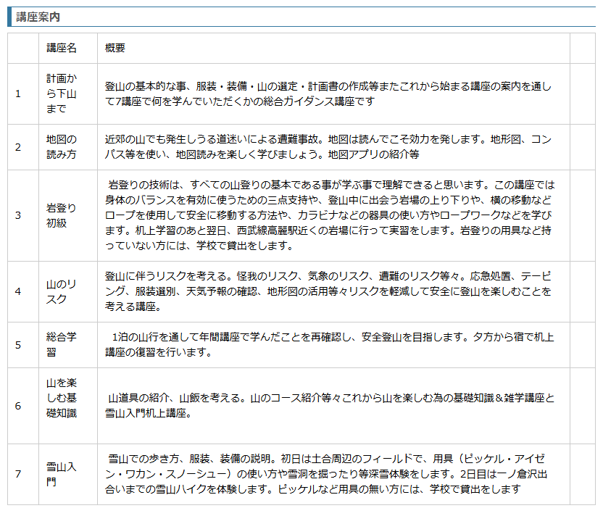Image resolution: width=603 pixels, height=516 pixels.
Task: Click the 講座名 column header
Action: pos(62,48)
